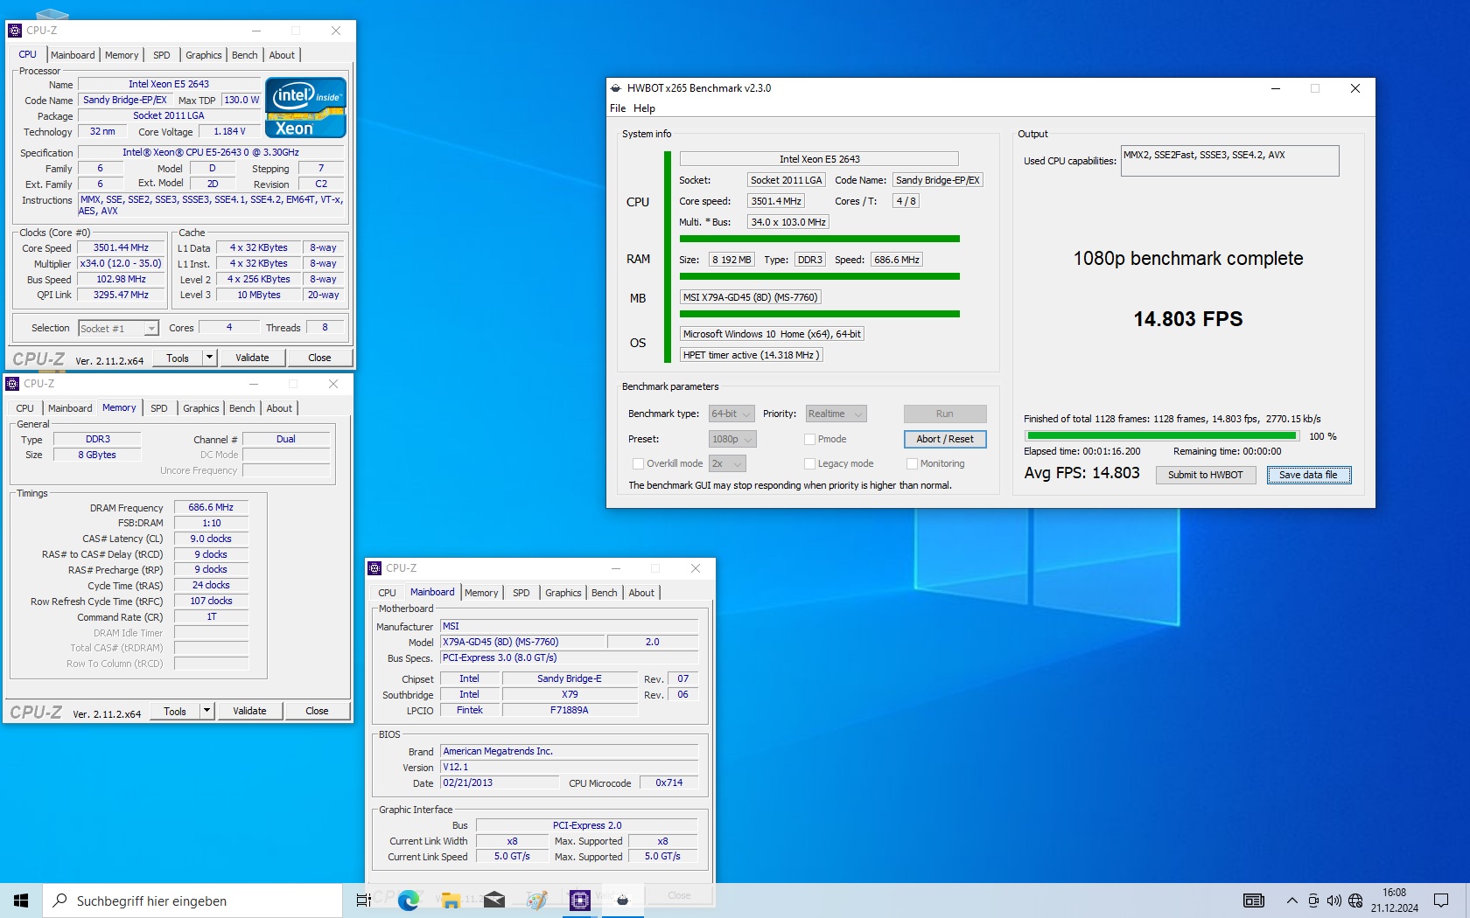Screen dimensions: 1470x918
Task: Click the Southbridge X79 field
Action: (x=570, y=695)
